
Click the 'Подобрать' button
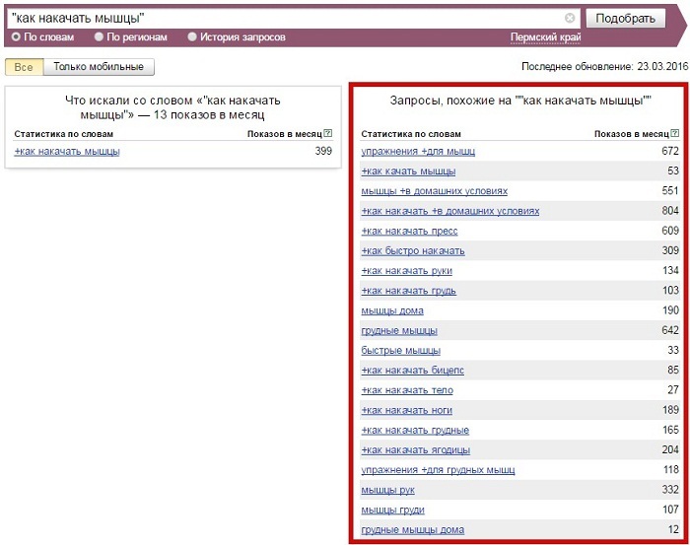[625, 19]
